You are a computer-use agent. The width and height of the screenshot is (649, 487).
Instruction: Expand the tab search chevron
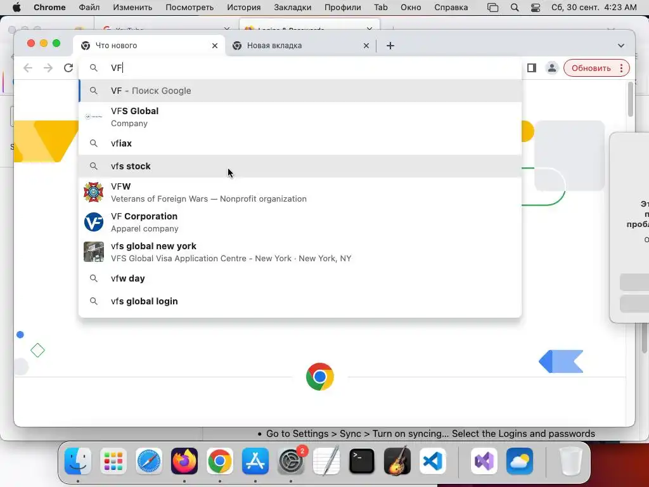coord(621,46)
